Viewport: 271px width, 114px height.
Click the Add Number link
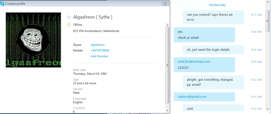click(x=99, y=56)
